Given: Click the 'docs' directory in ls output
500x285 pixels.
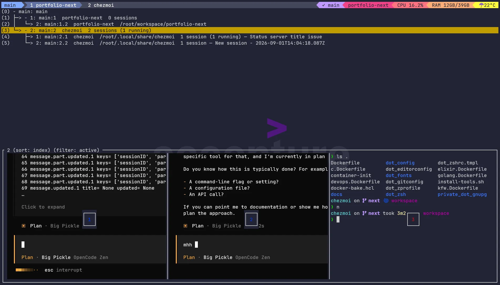Looking at the screenshot, I should [x=336, y=194].
